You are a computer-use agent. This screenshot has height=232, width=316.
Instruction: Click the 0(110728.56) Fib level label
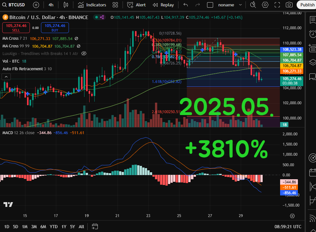(x=170, y=33)
